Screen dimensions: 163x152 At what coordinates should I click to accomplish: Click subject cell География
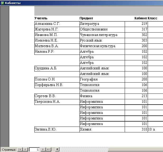pyautogui.click(x=102, y=80)
